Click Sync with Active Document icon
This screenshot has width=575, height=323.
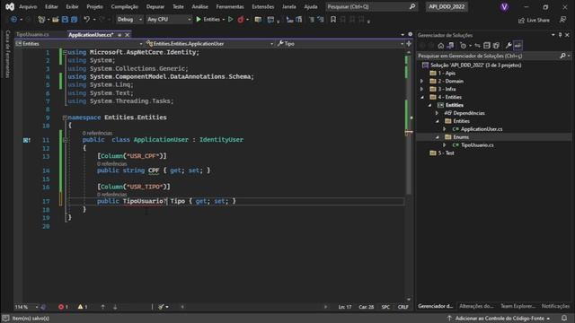coord(477,46)
